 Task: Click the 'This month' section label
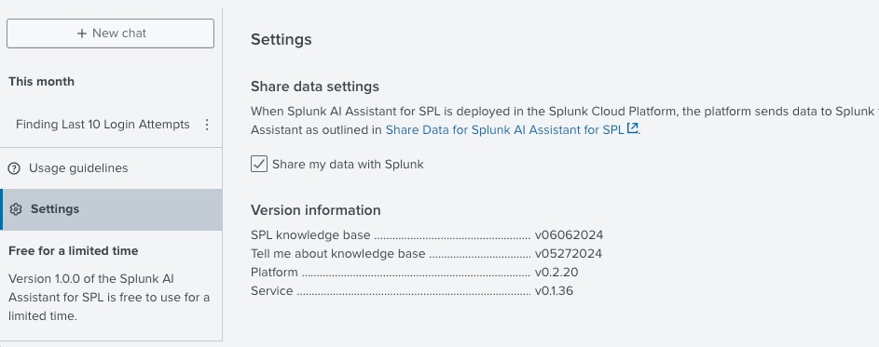tap(42, 82)
